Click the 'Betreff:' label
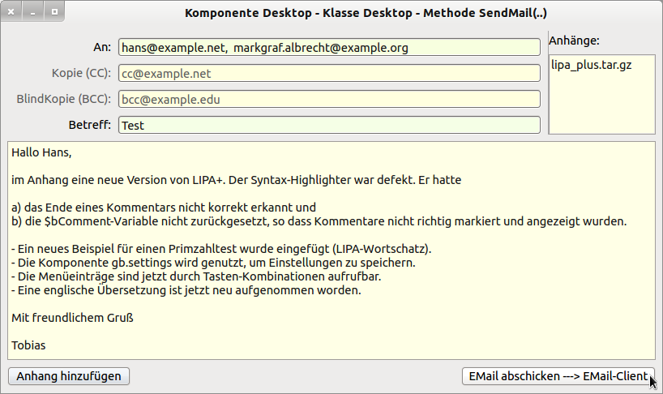Screen dimensions: 663x394 click(90, 126)
